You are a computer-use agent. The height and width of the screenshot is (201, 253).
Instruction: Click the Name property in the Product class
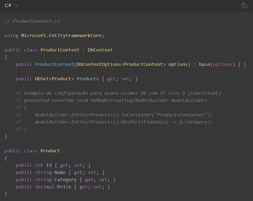(60, 172)
